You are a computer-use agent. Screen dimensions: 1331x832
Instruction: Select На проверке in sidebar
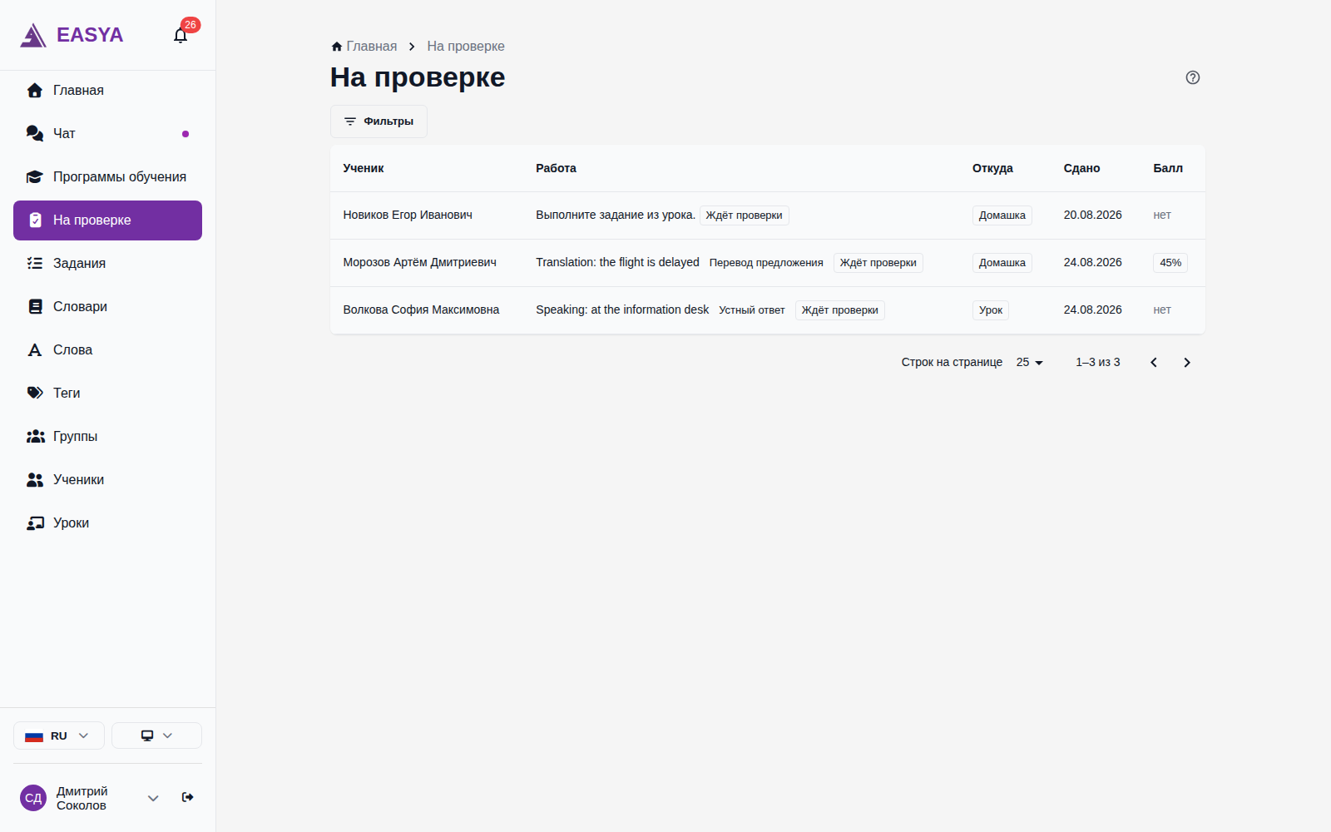pyautogui.click(x=107, y=220)
